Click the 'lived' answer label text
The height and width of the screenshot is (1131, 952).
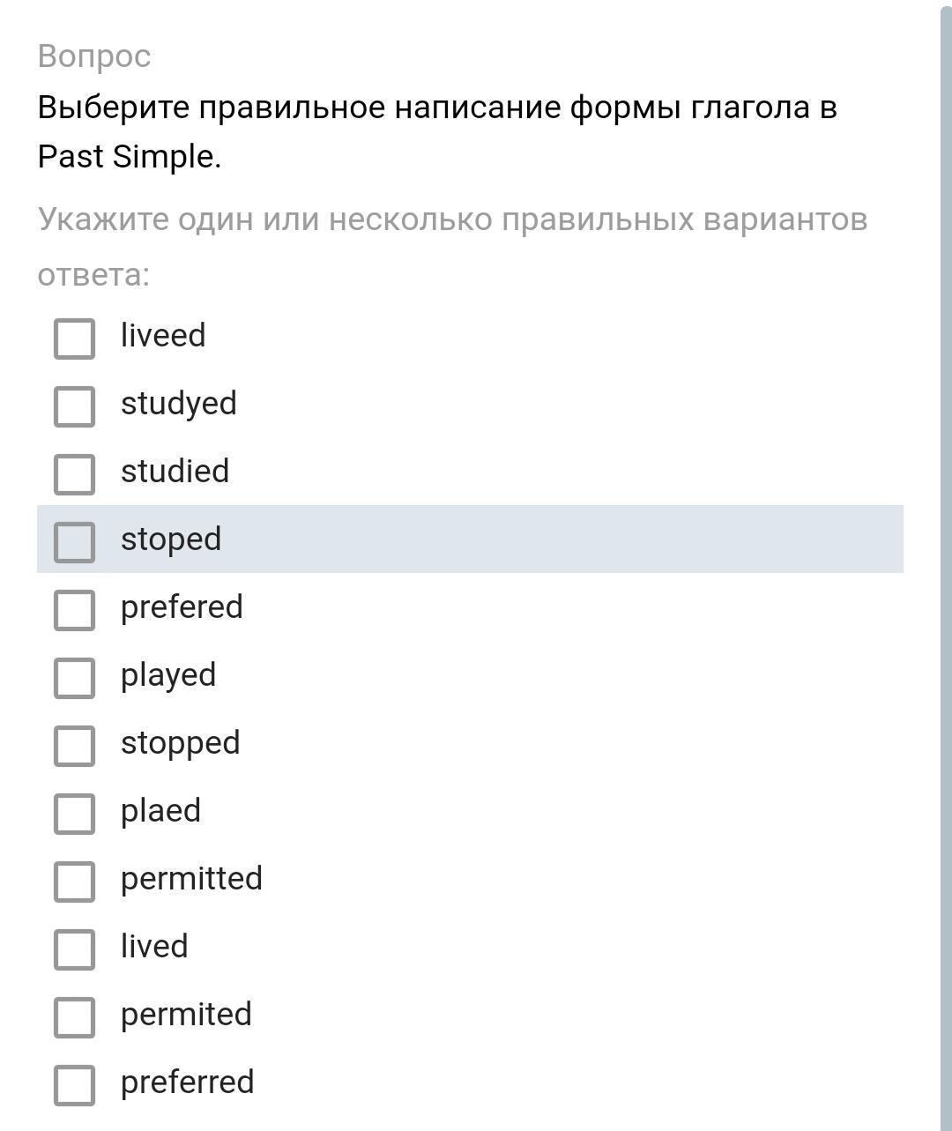click(x=154, y=947)
